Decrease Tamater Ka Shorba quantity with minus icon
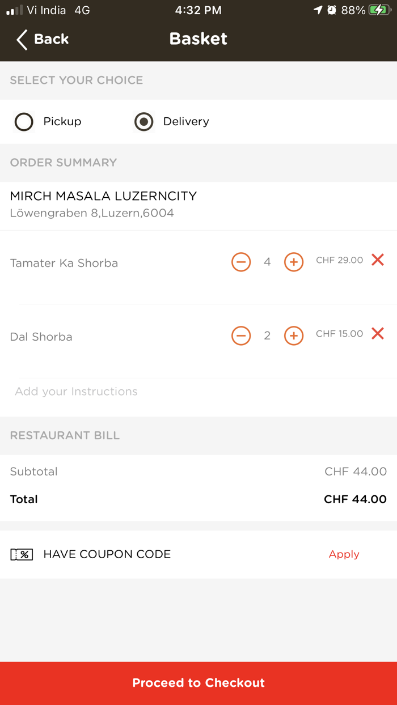The height and width of the screenshot is (705, 397). (x=240, y=262)
